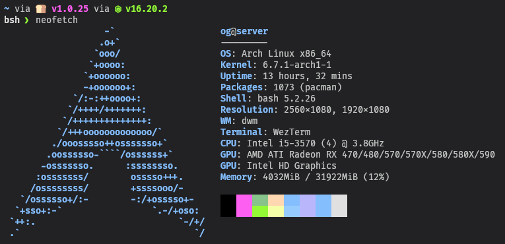
Task: Click the 'Packages' label
Action: click(x=242, y=88)
